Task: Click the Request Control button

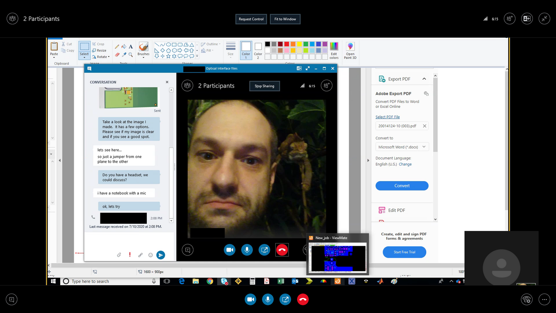Action: 251,19
